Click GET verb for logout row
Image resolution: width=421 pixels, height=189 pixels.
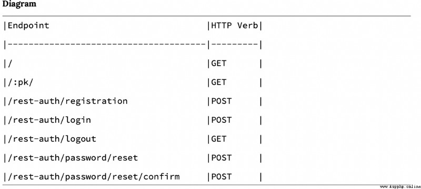219,139
